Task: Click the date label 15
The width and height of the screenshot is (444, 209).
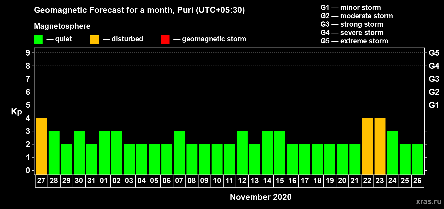Action: [280, 181]
